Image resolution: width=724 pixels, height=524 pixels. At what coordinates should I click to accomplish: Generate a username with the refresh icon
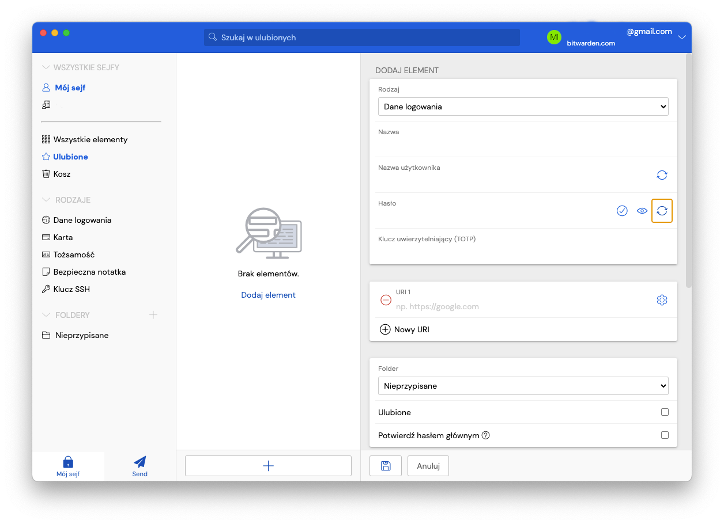pyautogui.click(x=662, y=175)
